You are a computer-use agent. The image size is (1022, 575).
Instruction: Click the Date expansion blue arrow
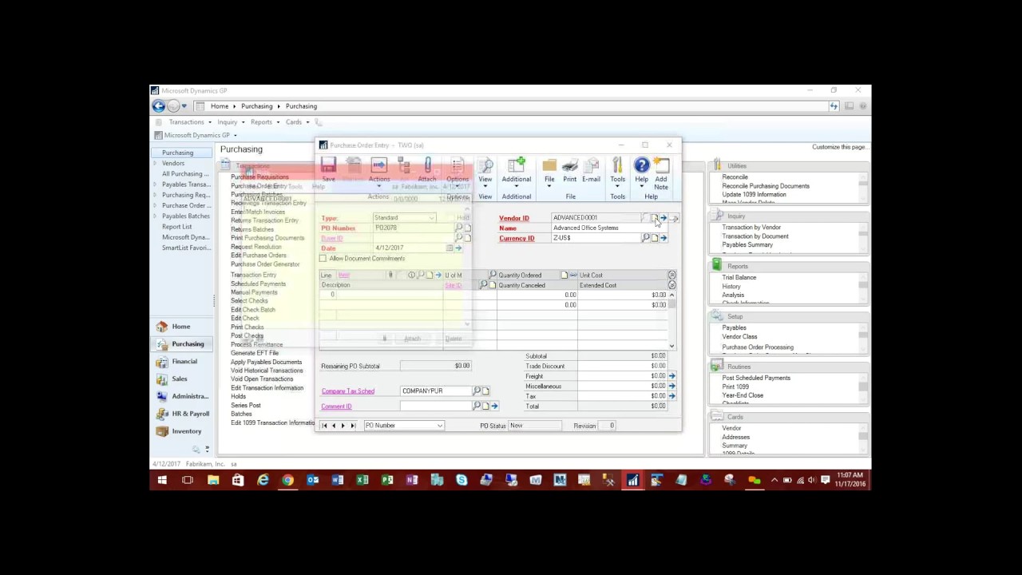click(458, 248)
